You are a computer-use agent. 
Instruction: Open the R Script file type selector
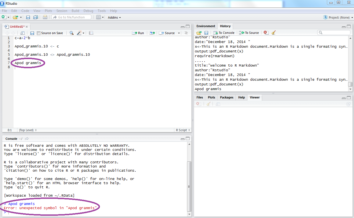(183, 130)
